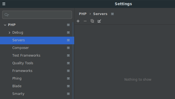Import server configurations icon
The image size is (175, 99).
point(99,21)
